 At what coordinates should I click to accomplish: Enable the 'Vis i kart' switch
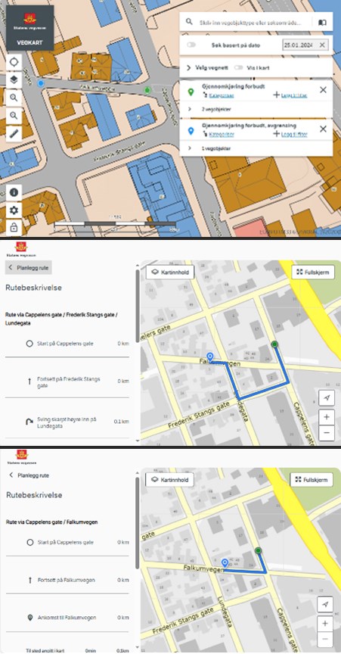(238, 67)
